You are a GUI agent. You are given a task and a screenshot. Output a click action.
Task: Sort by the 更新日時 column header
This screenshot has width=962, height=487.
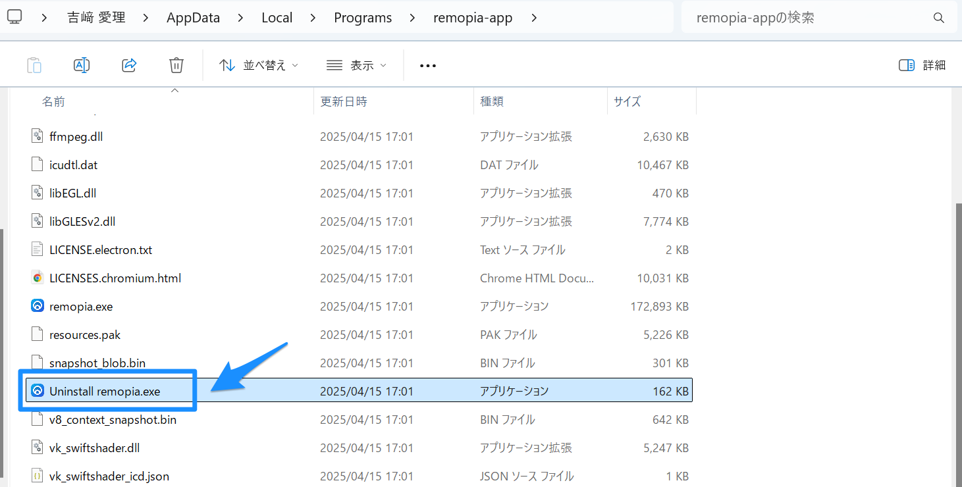[x=344, y=101]
